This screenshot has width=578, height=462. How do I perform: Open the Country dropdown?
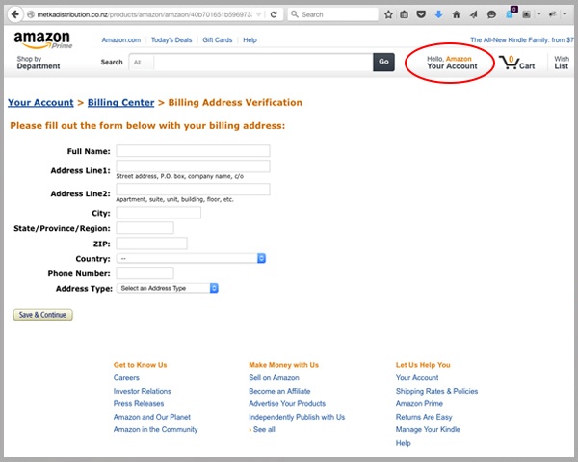[191, 258]
